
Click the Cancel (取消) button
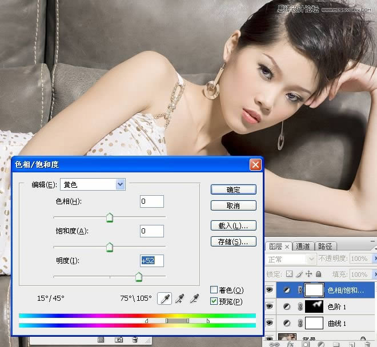233,205
